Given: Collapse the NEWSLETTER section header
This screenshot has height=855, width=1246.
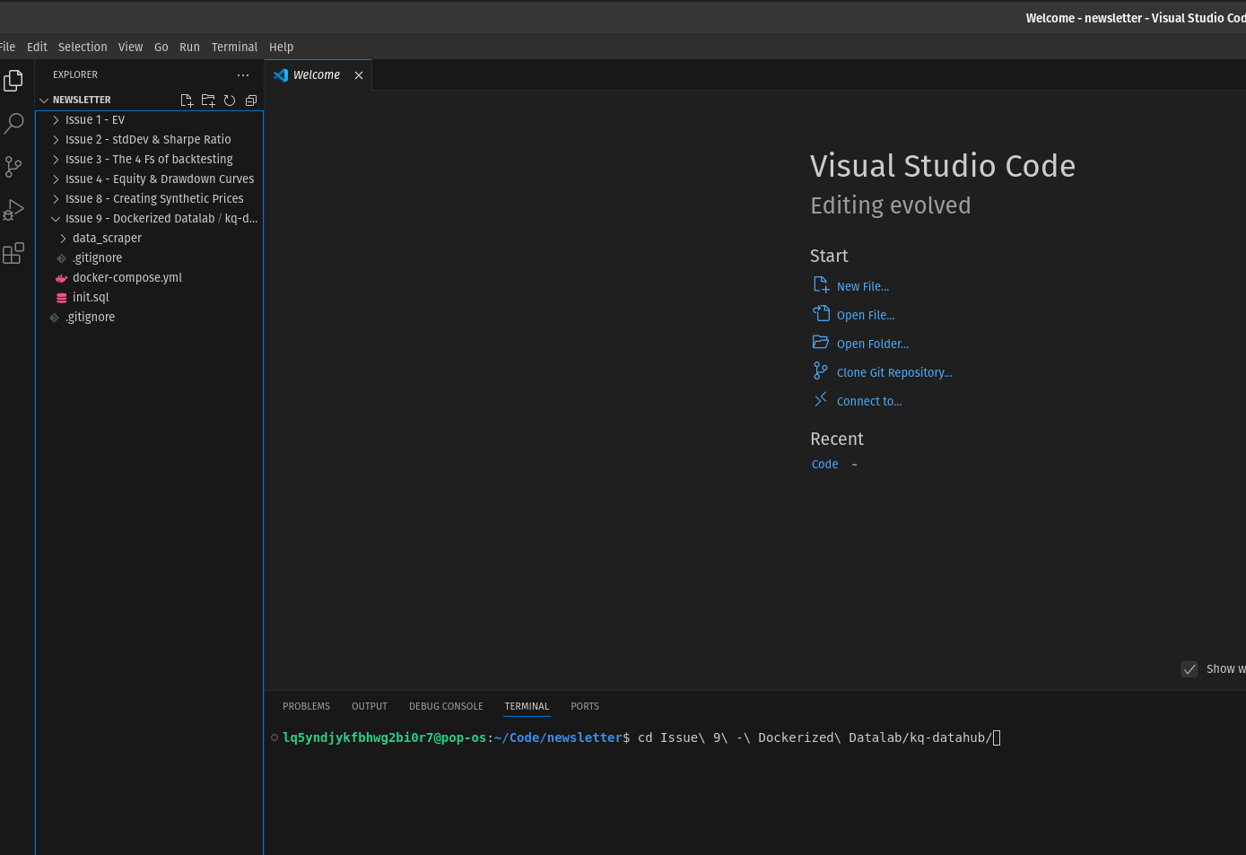Looking at the screenshot, I should 81,100.
